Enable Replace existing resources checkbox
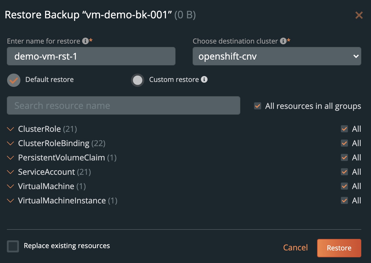The height and width of the screenshot is (263, 371). pyautogui.click(x=13, y=246)
